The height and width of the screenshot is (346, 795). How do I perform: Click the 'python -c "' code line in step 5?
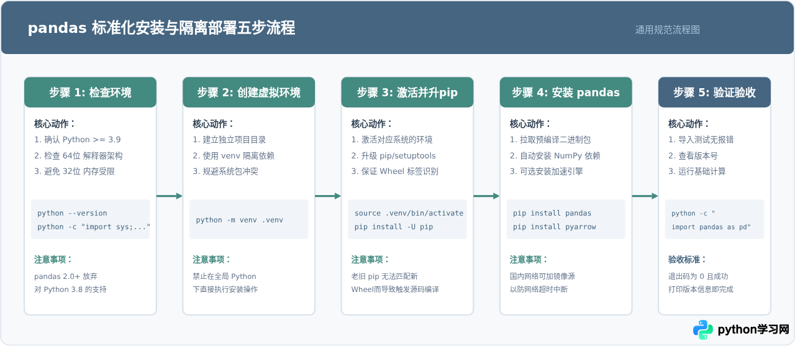694,214
